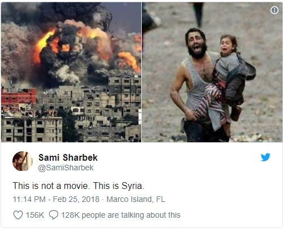The height and width of the screenshot is (229, 283).
Task: Click the info icon on the photo
Action: point(275,10)
